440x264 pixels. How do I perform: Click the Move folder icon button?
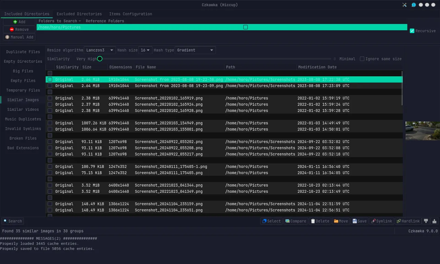click(x=341, y=221)
